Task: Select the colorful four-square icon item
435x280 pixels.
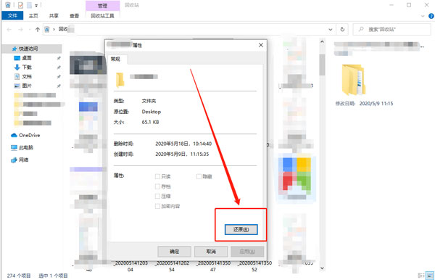Action: click(297, 178)
